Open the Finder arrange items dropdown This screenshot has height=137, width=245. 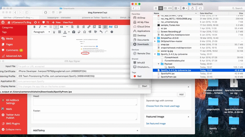pyautogui.click(x=177, y=8)
